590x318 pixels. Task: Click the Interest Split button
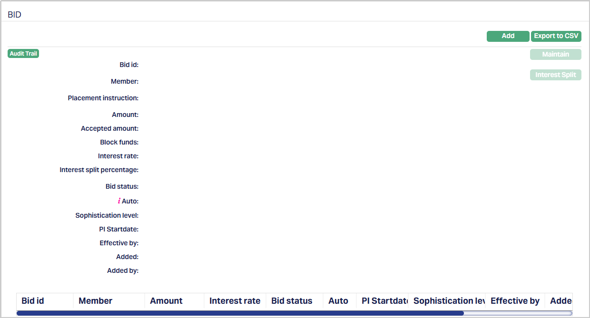click(x=555, y=75)
